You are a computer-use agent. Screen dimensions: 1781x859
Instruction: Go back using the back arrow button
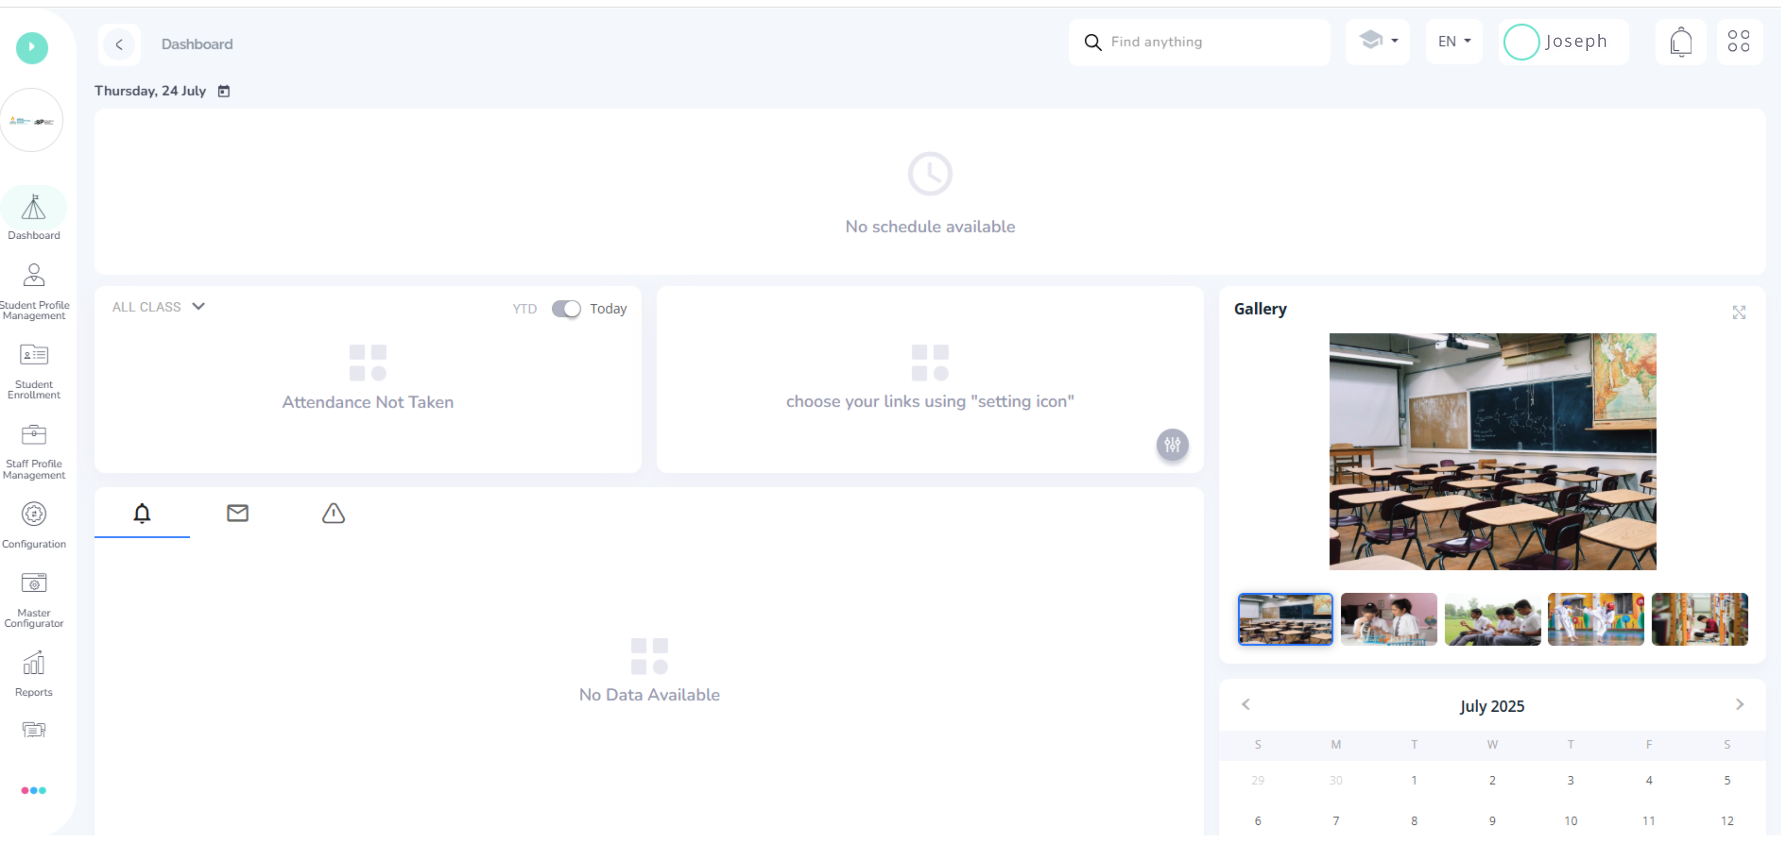[x=119, y=44]
